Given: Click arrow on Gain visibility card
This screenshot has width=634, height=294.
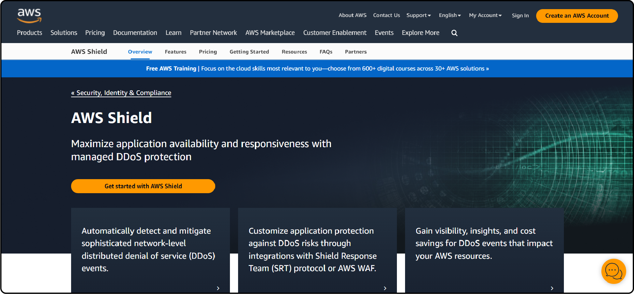Looking at the screenshot, I should 552,288.
